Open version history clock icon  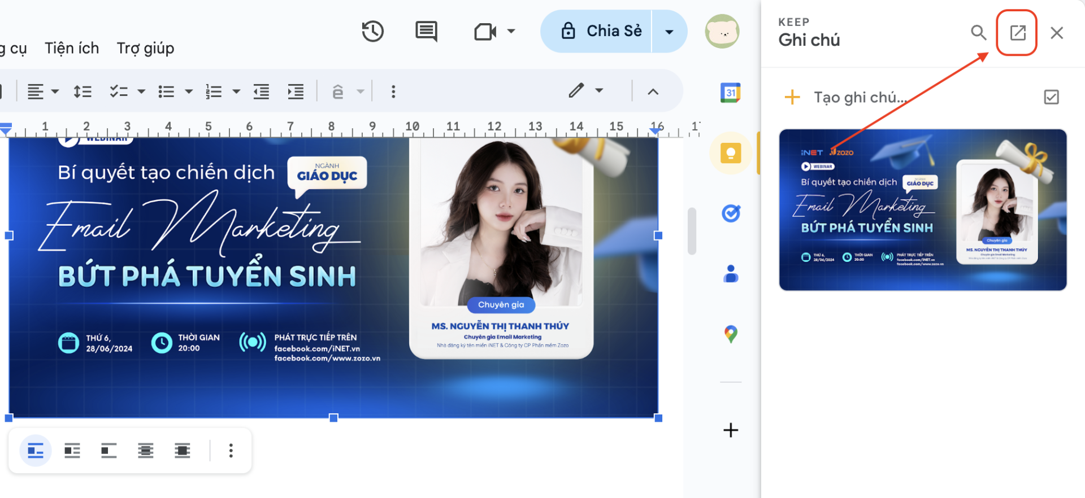coord(372,31)
